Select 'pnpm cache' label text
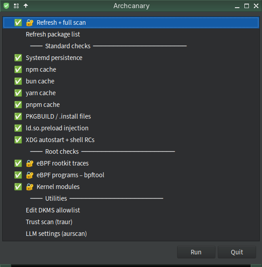 [x=43, y=105]
